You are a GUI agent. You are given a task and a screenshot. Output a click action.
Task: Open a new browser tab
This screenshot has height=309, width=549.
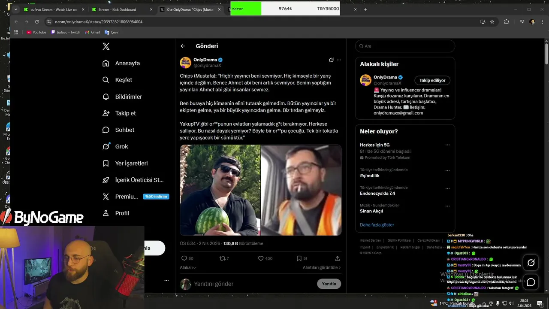pos(365,9)
